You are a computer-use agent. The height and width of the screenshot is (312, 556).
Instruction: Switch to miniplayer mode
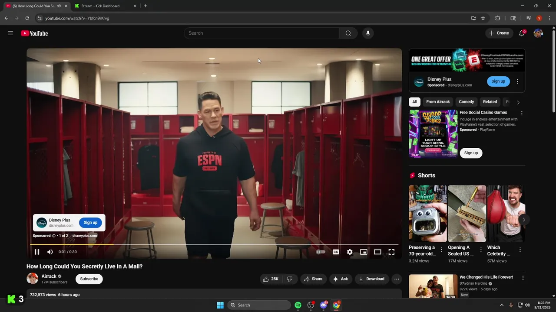(364, 252)
